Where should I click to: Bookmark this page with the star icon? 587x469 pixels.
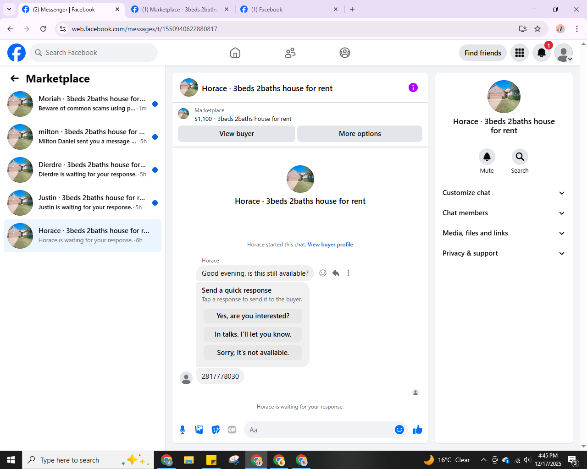point(537,29)
